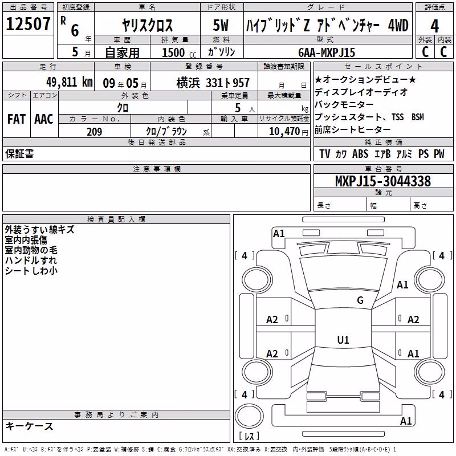Click the inspection date 09年05月
The image size is (456, 456).
tap(125, 83)
